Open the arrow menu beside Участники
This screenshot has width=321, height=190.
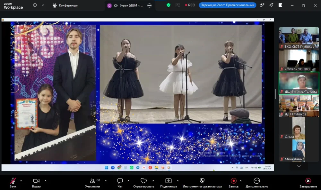pyautogui.click(x=106, y=181)
